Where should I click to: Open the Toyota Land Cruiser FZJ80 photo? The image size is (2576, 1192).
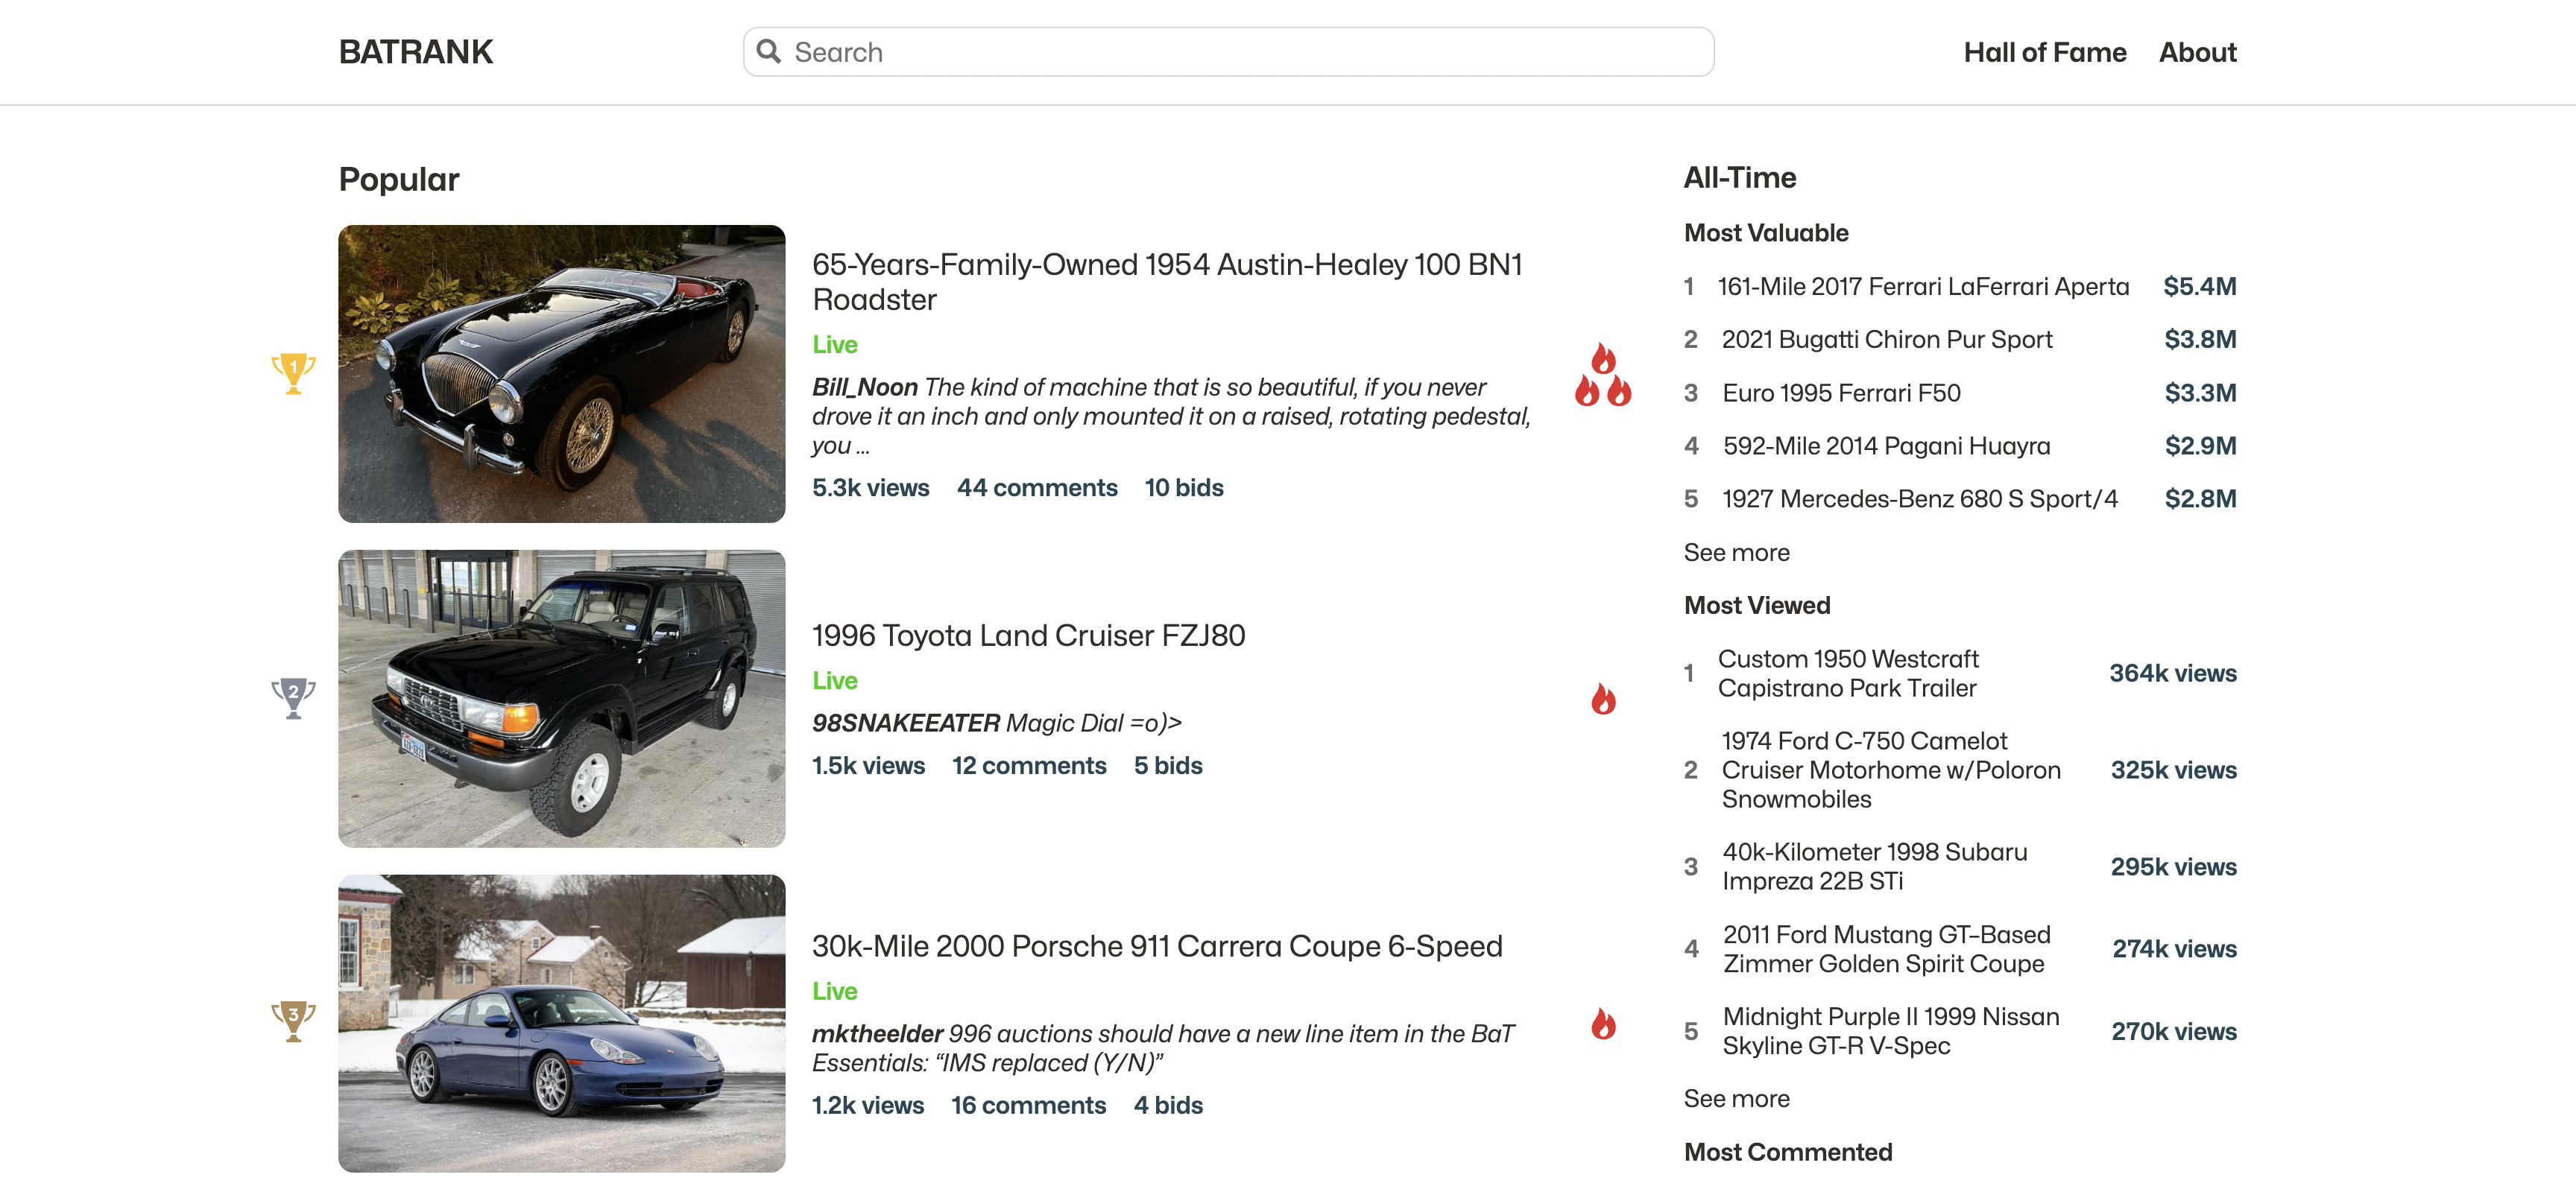[x=561, y=698]
